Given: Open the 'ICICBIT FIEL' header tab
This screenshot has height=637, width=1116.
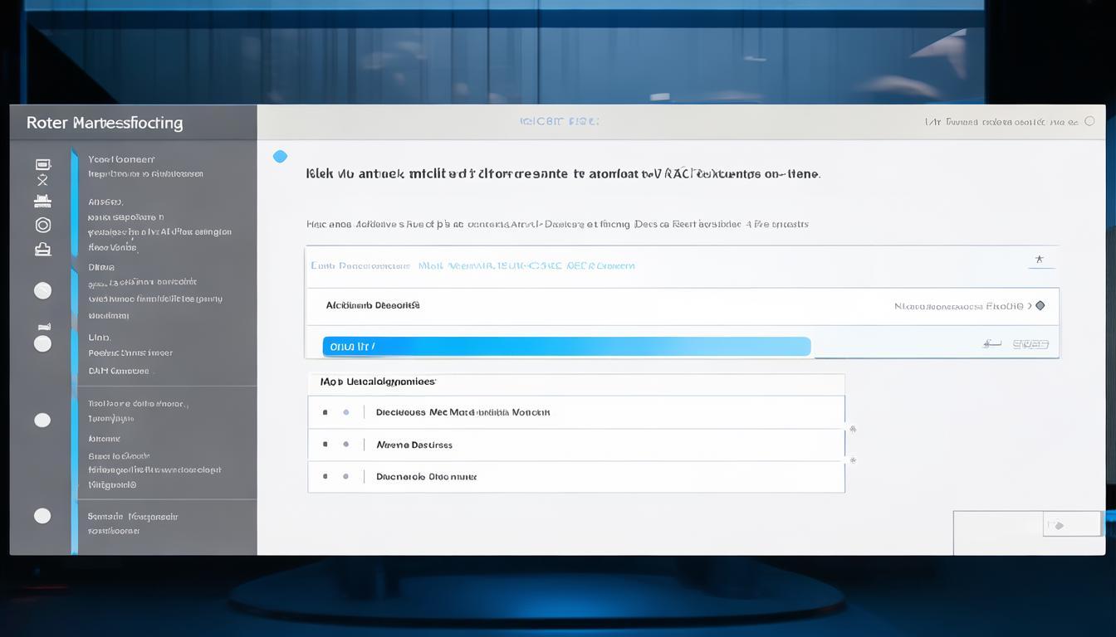Looking at the screenshot, I should (x=559, y=121).
